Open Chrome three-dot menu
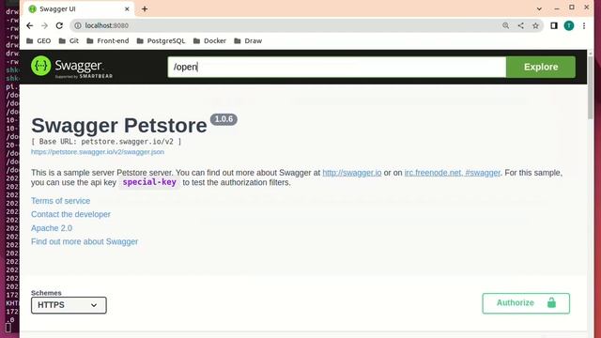601x338 pixels. (x=584, y=25)
